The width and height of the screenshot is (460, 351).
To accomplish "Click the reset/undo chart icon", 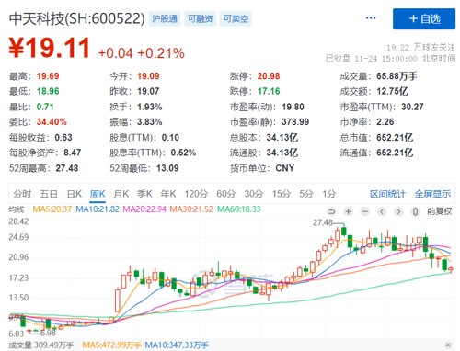I will click(331, 211).
